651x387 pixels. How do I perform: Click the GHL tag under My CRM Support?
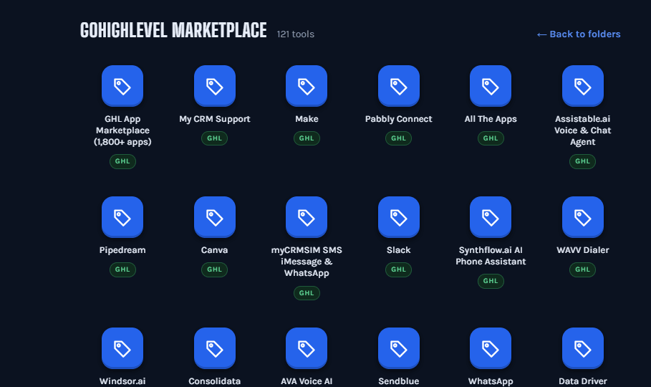point(215,138)
